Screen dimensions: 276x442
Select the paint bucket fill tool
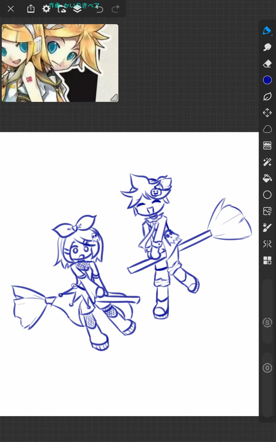coord(267,179)
